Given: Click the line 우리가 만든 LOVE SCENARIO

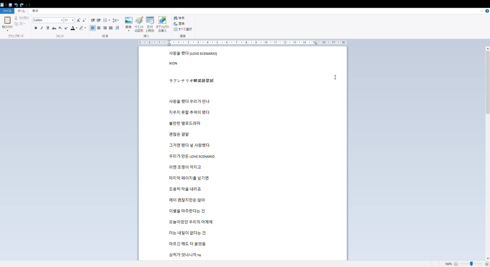Looking at the screenshot, I should (x=192, y=156).
